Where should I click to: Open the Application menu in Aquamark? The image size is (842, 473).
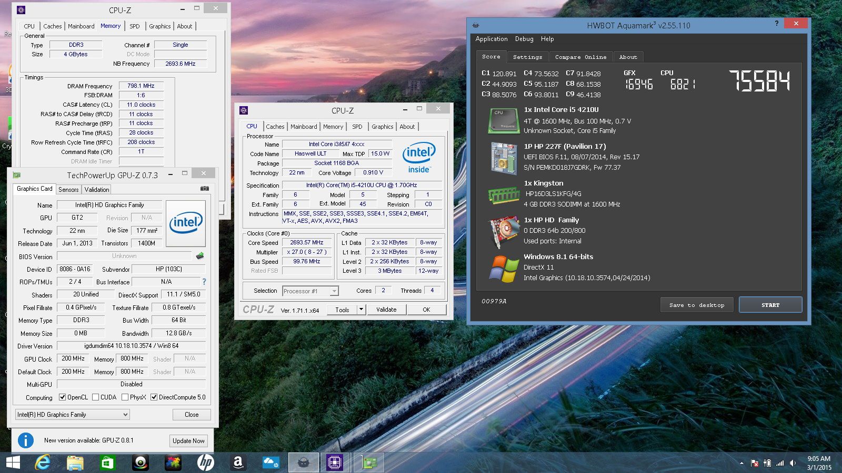tap(492, 39)
